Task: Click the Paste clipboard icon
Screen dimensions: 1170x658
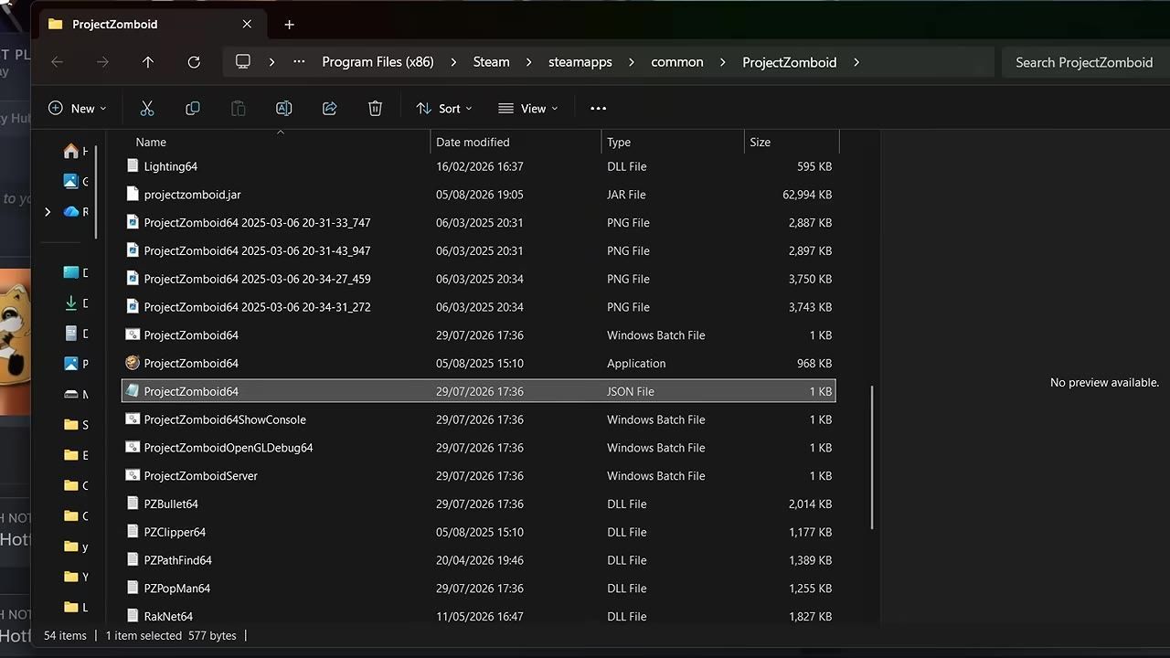Action: click(239, 108)
